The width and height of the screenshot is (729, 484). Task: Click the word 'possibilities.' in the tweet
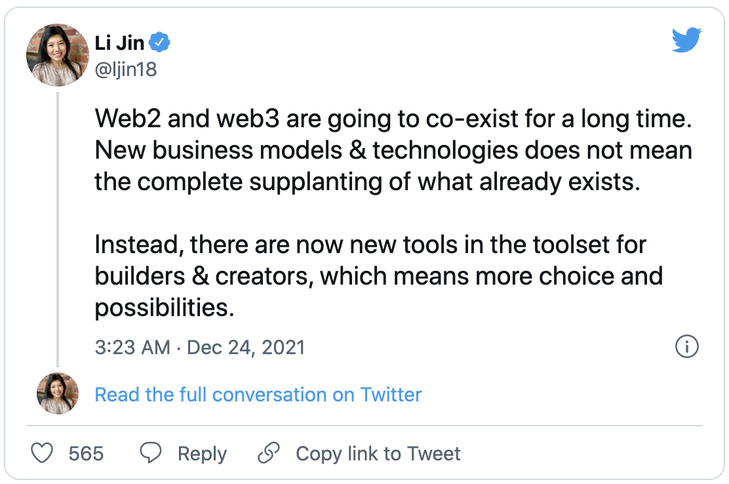point(164,308)
